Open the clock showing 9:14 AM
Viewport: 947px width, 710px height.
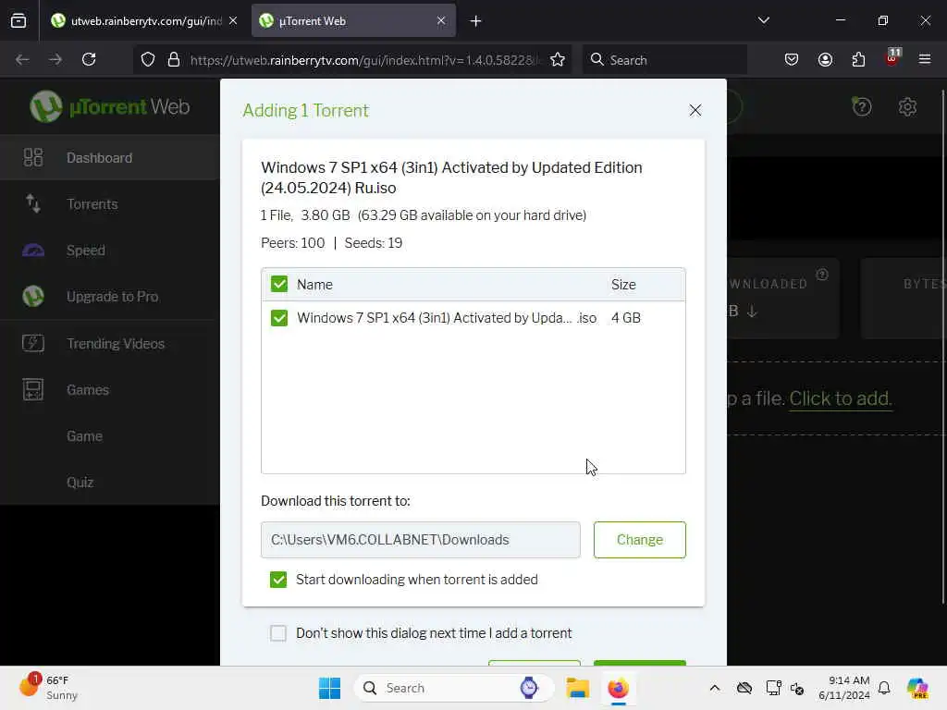844,688
